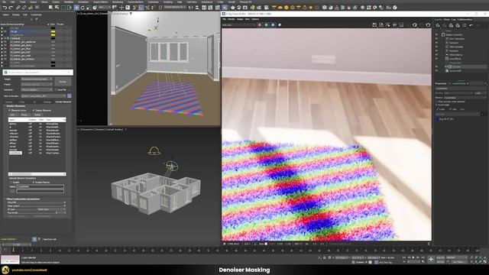
Task: Click the VFB save image icon
Action: (374, 25)
